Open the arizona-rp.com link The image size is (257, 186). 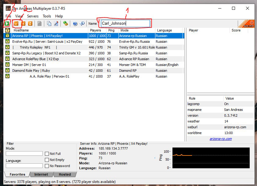coord(221,139)
